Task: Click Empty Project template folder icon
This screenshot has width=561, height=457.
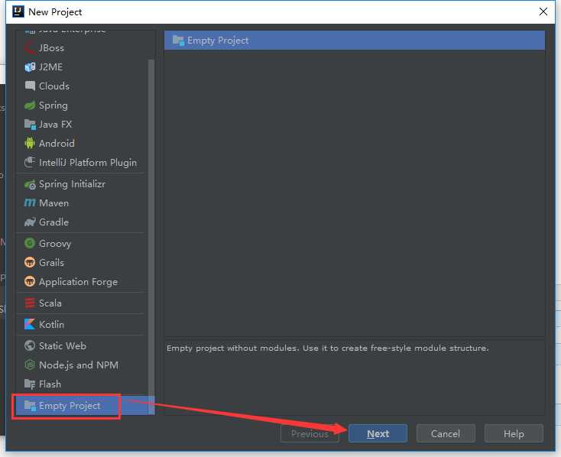Action: (x=178, y=40)
